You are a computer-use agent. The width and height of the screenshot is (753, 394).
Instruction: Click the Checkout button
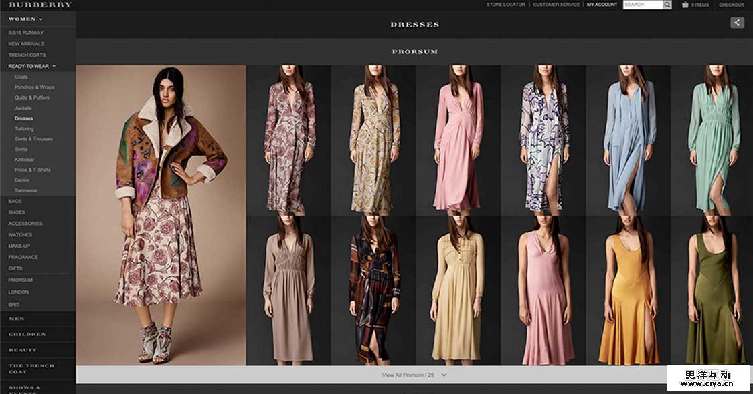732,5
